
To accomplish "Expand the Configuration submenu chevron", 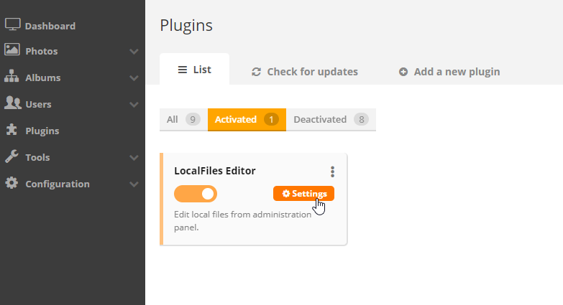I will coord(134,184).
